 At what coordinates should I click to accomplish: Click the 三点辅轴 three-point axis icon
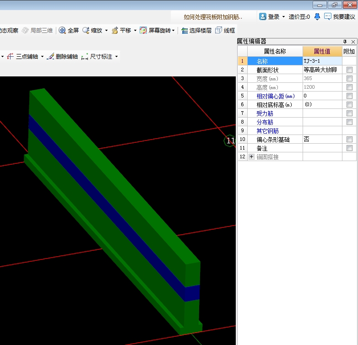pos(10,56)
